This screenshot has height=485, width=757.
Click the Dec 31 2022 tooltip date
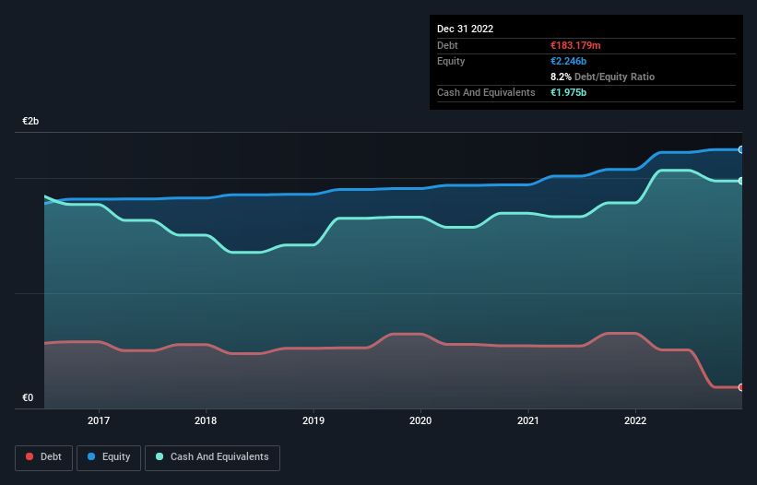pos(466,29)
